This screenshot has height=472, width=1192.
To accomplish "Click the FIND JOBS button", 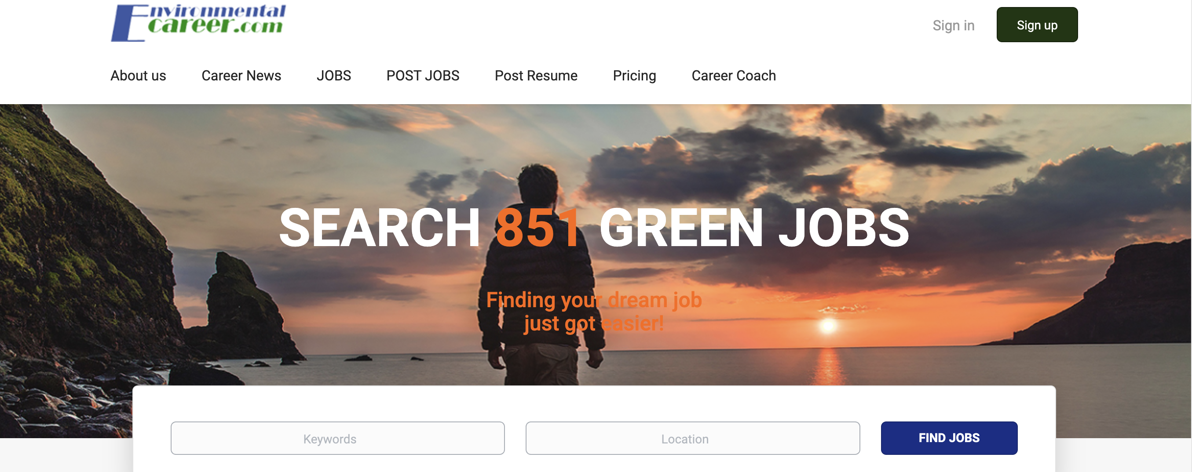I will pyautogui.click(x=949, y=438).
